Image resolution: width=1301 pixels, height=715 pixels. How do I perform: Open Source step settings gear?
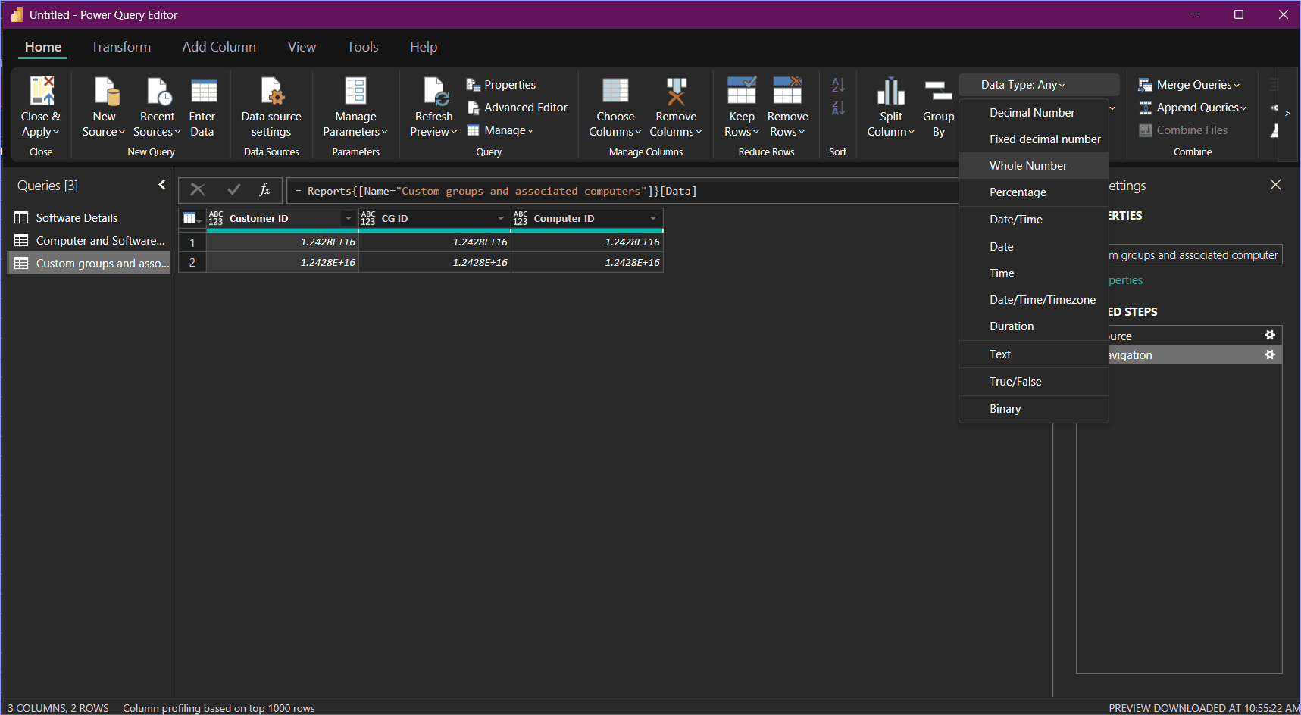(x=1270, y=336)
